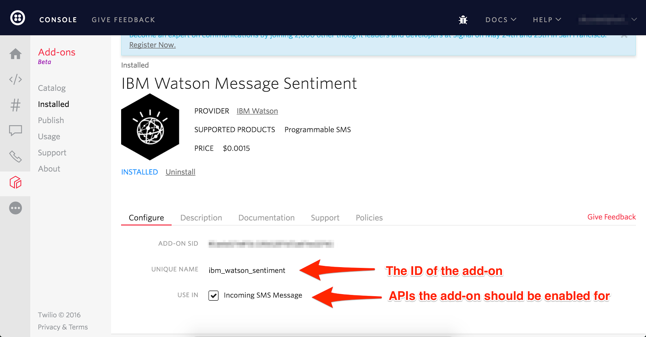646x337 pixels.
Task: Open the IBM Watson provider link
Action: (257, 111)
